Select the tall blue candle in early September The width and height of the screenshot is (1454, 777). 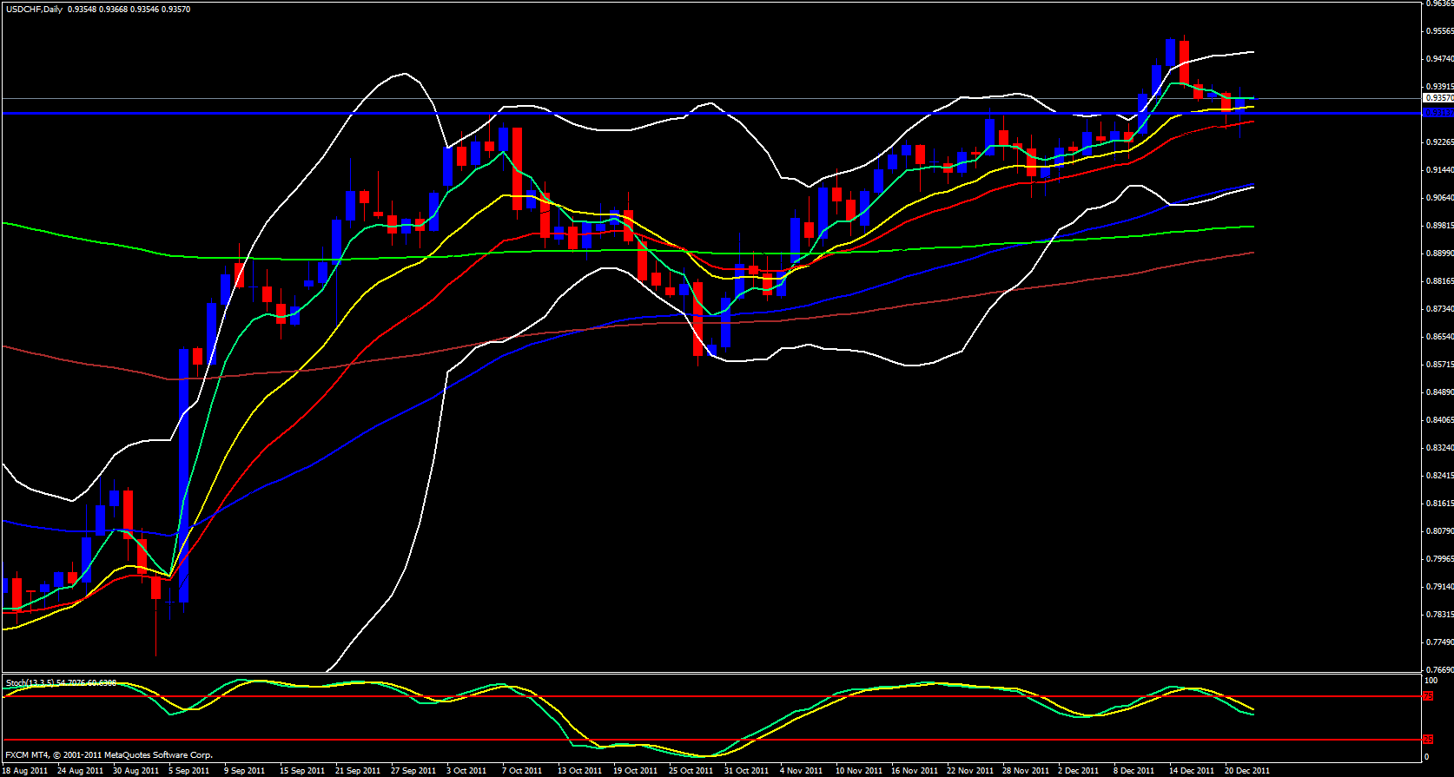point(184,475)
